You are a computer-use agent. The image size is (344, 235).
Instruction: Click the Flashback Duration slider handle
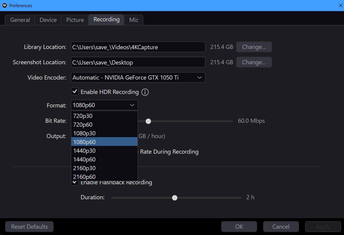click(x=175, y=198)
